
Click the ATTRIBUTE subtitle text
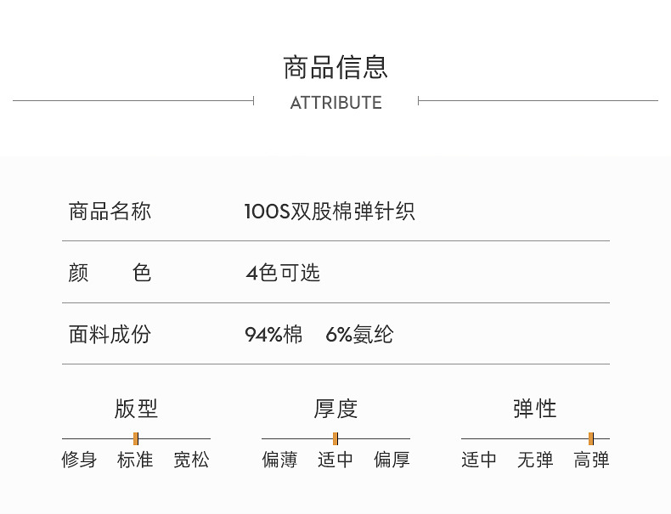[336, 103]
